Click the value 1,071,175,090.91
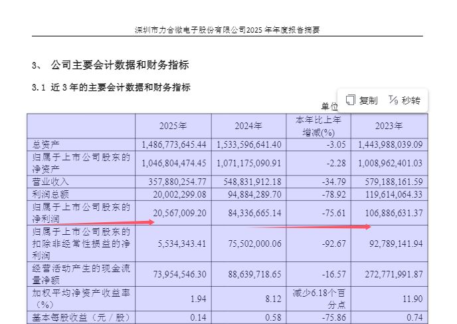The height and width of the screenshot is (324, 457). 249,163
